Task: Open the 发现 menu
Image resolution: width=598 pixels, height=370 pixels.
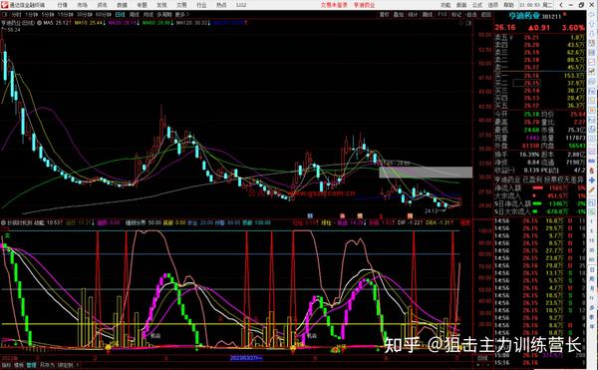Action: click(161, 5)
